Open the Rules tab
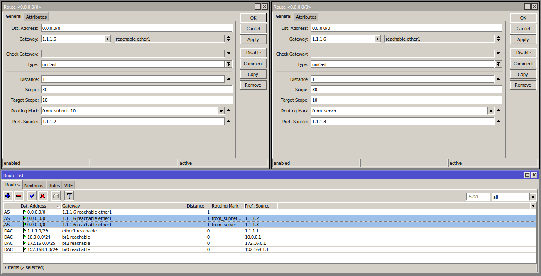The height and width of the screenshot is (276, 541). click(54, 186)
